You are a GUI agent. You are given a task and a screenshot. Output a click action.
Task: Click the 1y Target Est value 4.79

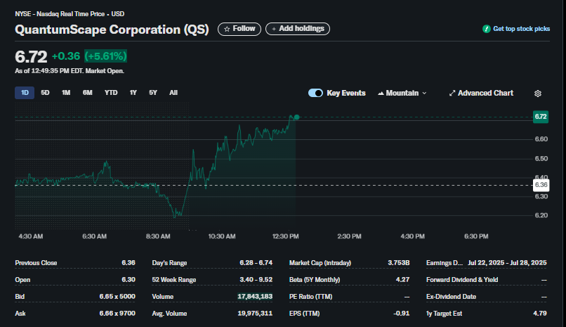click(x=540, y=314)
